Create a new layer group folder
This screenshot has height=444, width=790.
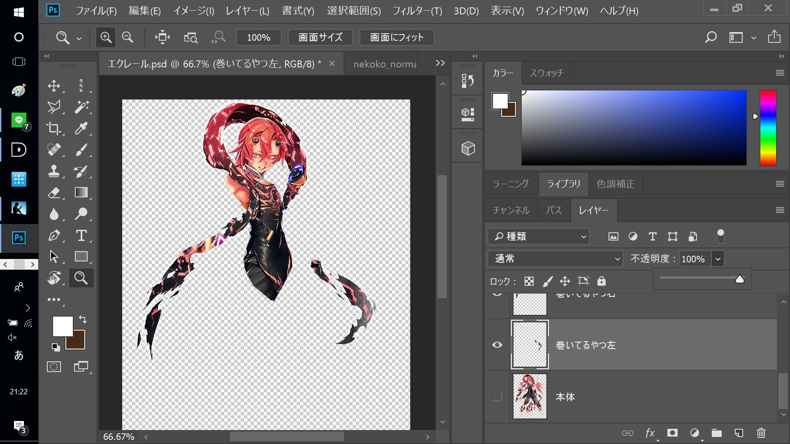pos(717,433)
